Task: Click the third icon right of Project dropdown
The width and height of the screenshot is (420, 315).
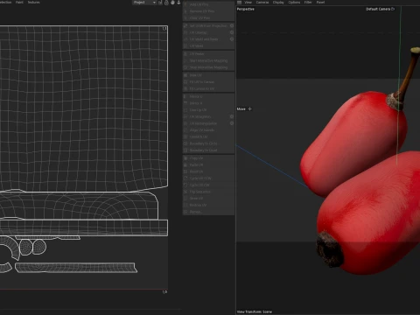Action: (x=172, y=3)
